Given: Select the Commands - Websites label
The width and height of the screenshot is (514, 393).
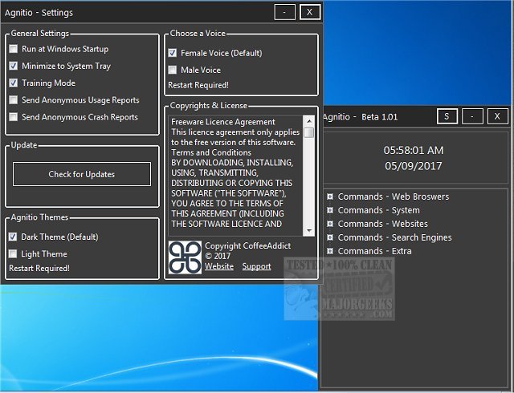Looking at the screenshot, I should coord(383,224).
